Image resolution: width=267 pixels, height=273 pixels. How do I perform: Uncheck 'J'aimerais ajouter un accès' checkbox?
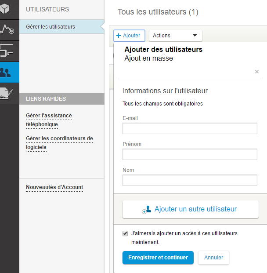pos(125,233)
